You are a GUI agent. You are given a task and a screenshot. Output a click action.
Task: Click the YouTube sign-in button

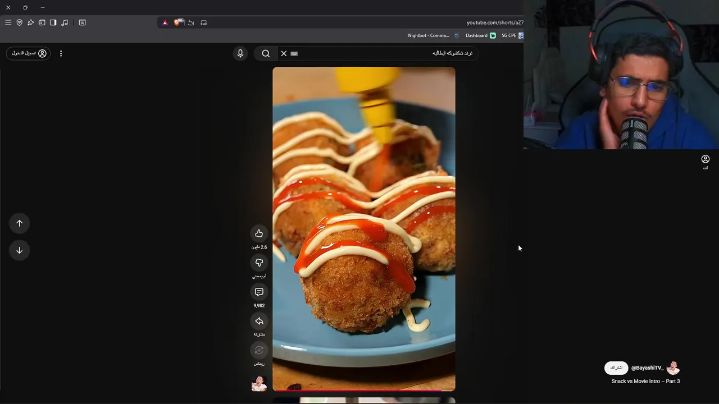[x=28, y=53]
